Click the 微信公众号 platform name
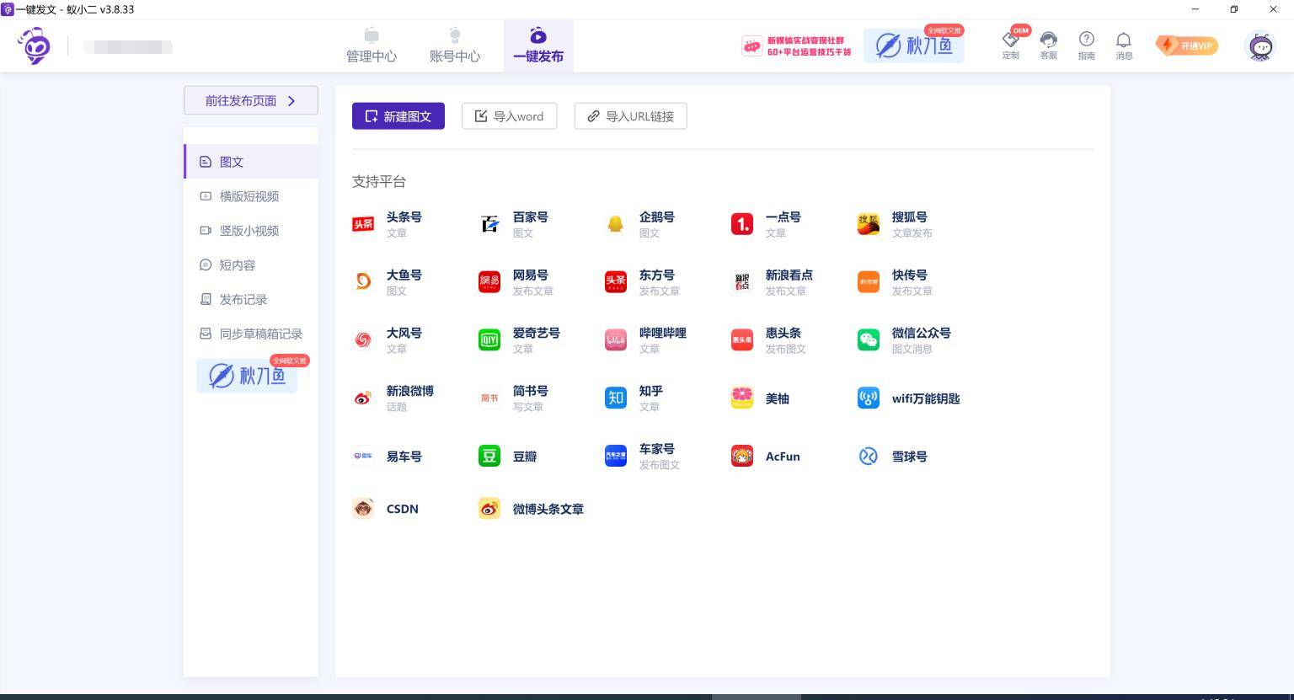 point(922,333)
